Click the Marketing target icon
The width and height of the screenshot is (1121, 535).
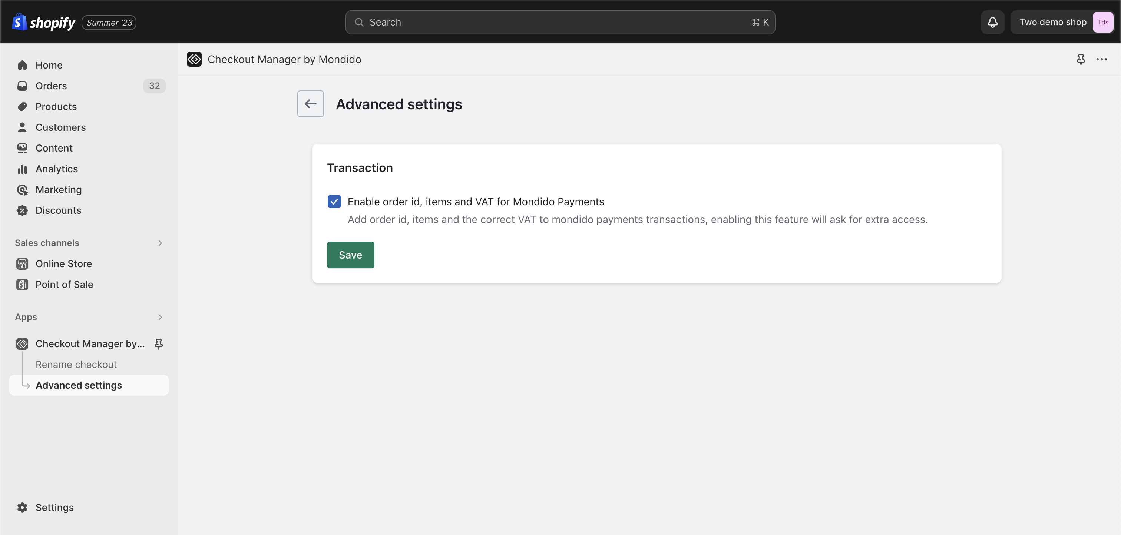(22, 190)
